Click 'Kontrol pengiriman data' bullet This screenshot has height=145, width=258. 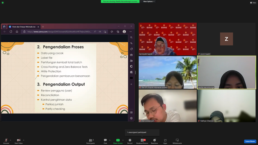point(56,100)
